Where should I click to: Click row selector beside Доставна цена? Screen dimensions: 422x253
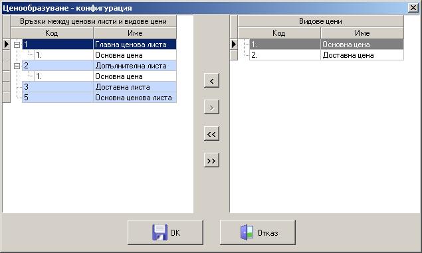[234, 55]
